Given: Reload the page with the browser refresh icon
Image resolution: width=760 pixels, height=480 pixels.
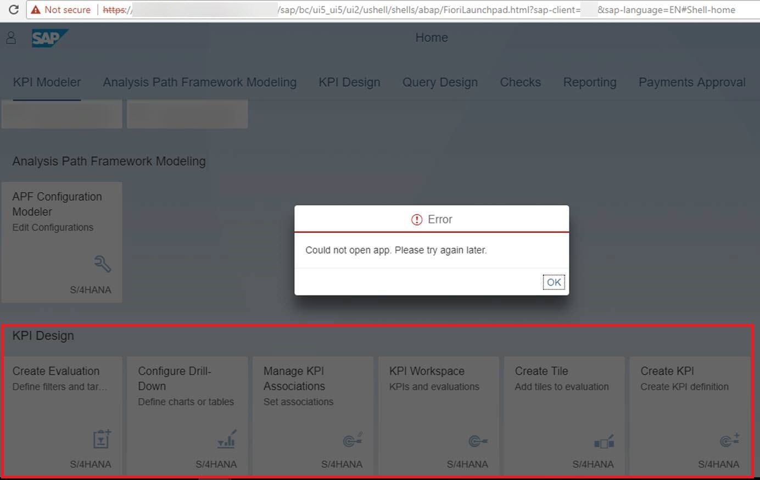Looking at the screenshot, I should click(x=13, y=10).
